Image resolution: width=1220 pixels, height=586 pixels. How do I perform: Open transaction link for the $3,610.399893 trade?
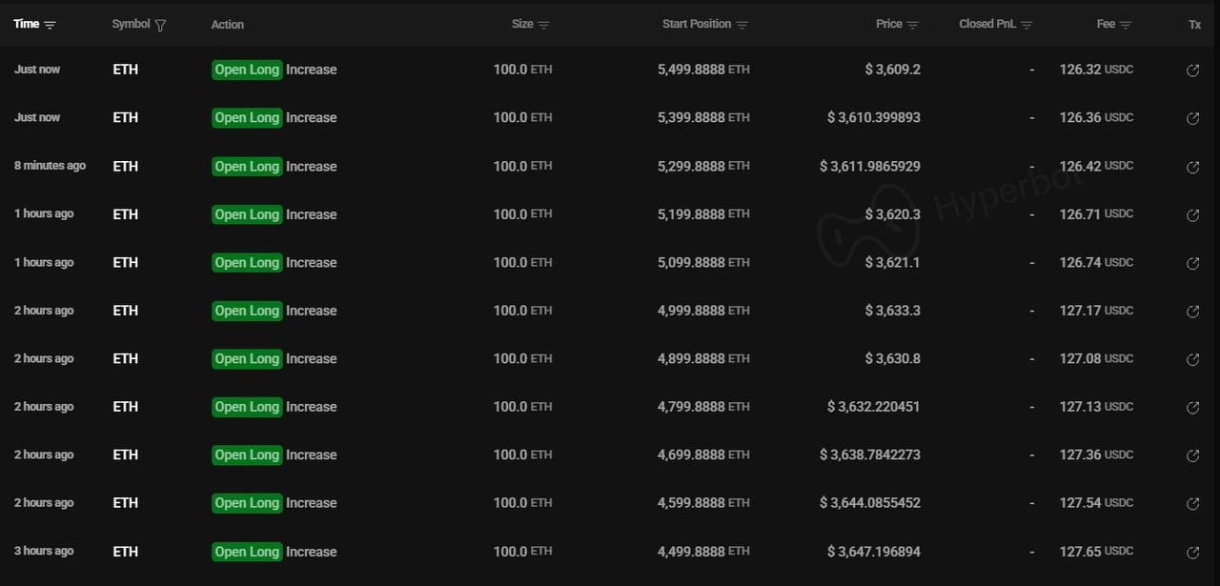pyautogui.click(x=1192, y=118)
